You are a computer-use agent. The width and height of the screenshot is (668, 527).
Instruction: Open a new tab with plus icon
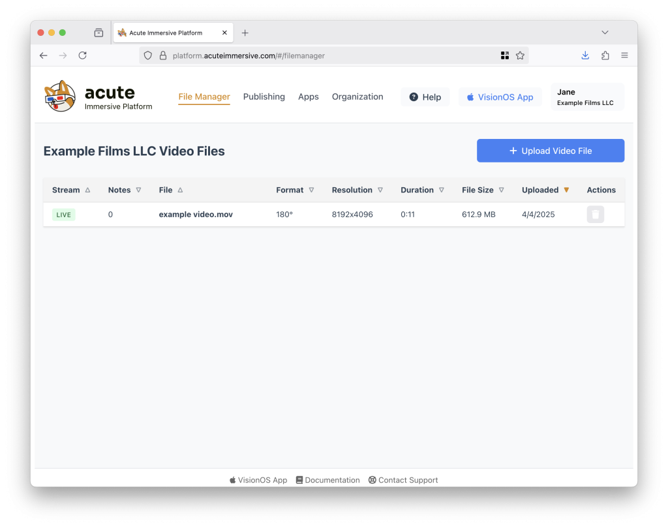coord(245,33)
